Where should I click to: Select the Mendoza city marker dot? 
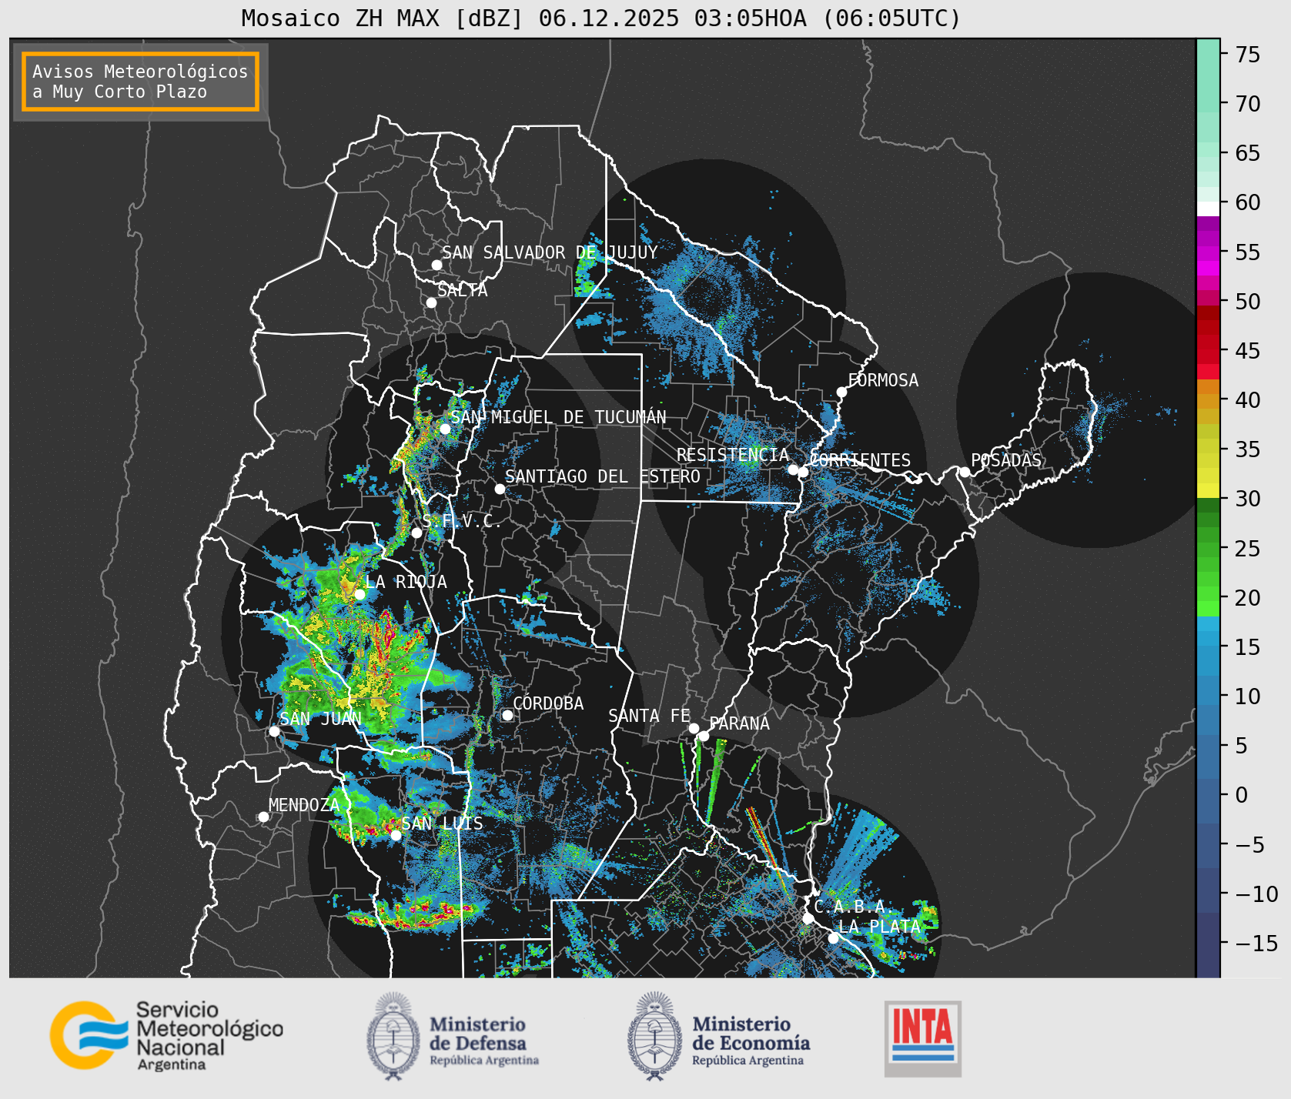(x=263, y=817)
